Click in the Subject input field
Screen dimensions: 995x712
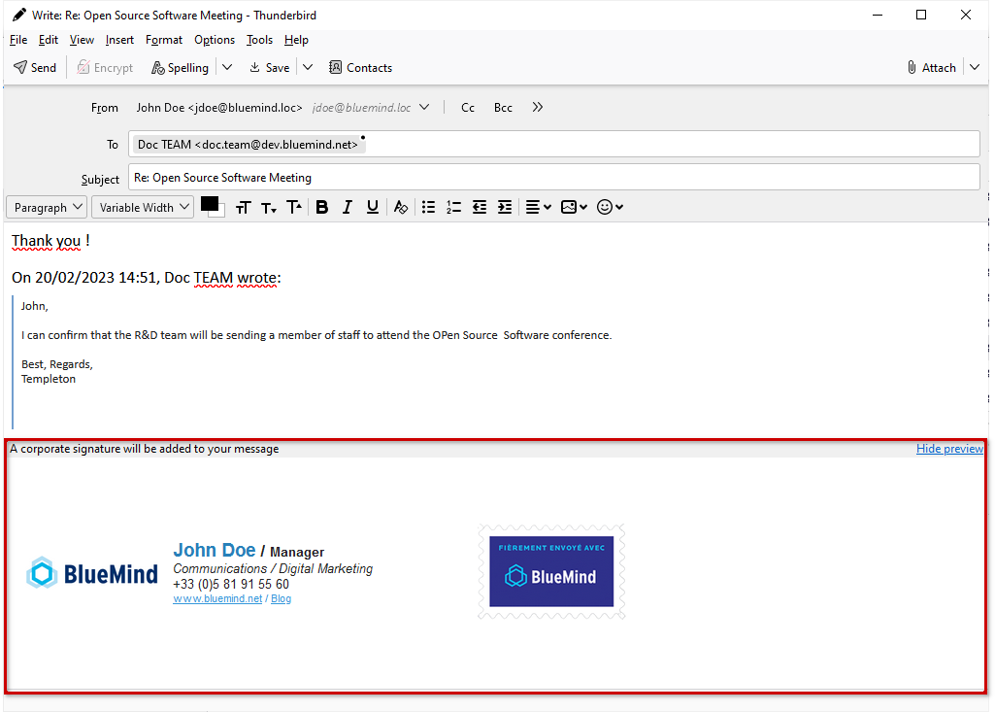click(x=553, y=178)
